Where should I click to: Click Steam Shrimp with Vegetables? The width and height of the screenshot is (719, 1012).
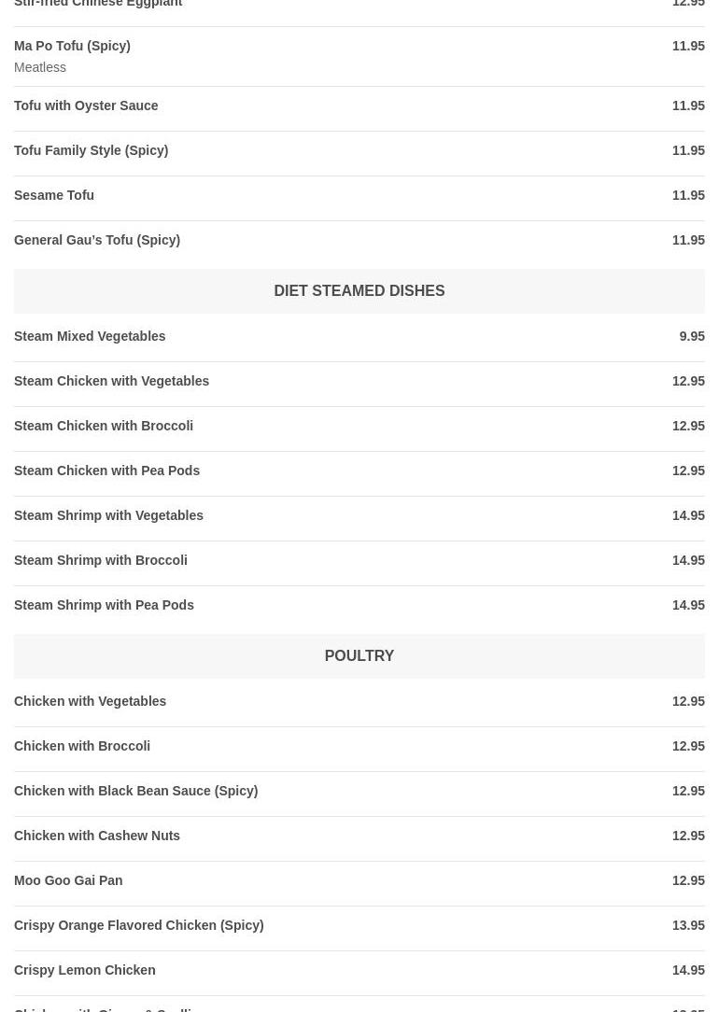point(108,515)
